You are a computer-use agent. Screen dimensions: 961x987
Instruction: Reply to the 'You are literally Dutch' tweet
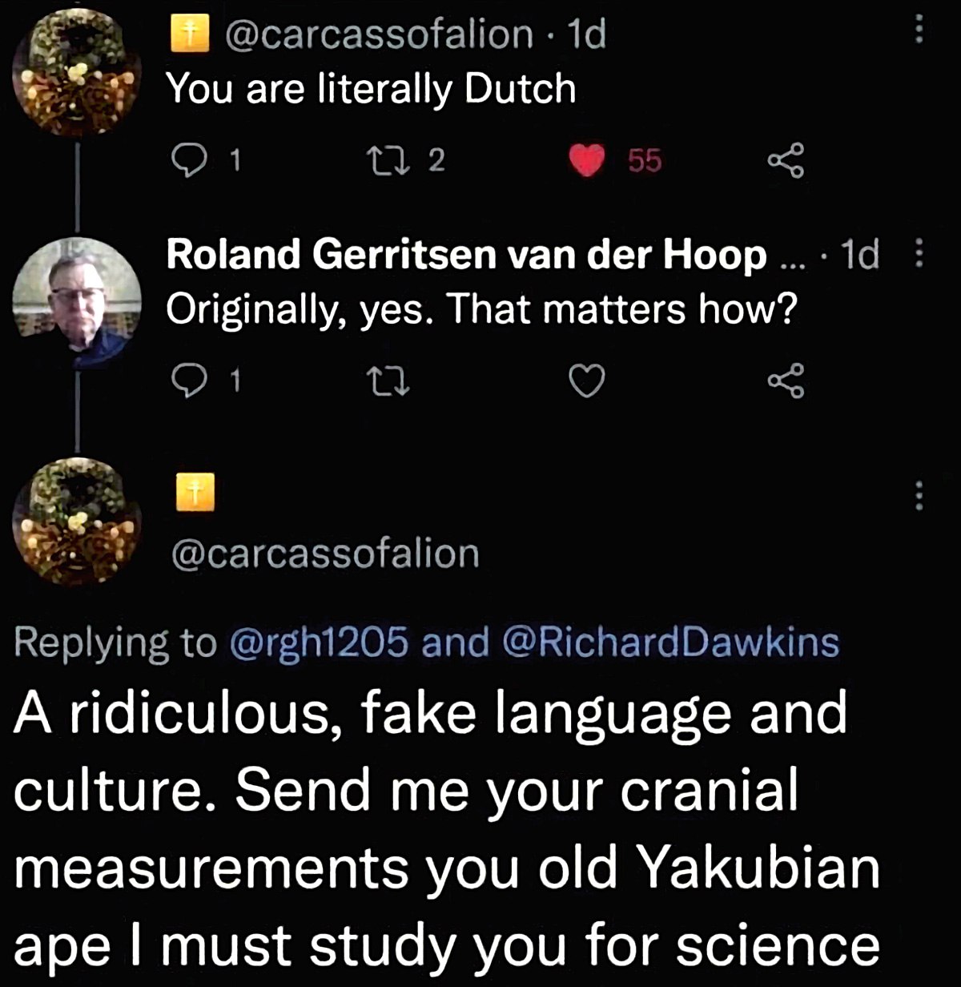click(x=189, y=161)
